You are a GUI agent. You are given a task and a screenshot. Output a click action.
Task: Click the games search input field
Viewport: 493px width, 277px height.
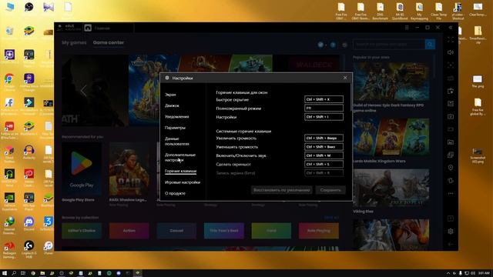(389, 45)
